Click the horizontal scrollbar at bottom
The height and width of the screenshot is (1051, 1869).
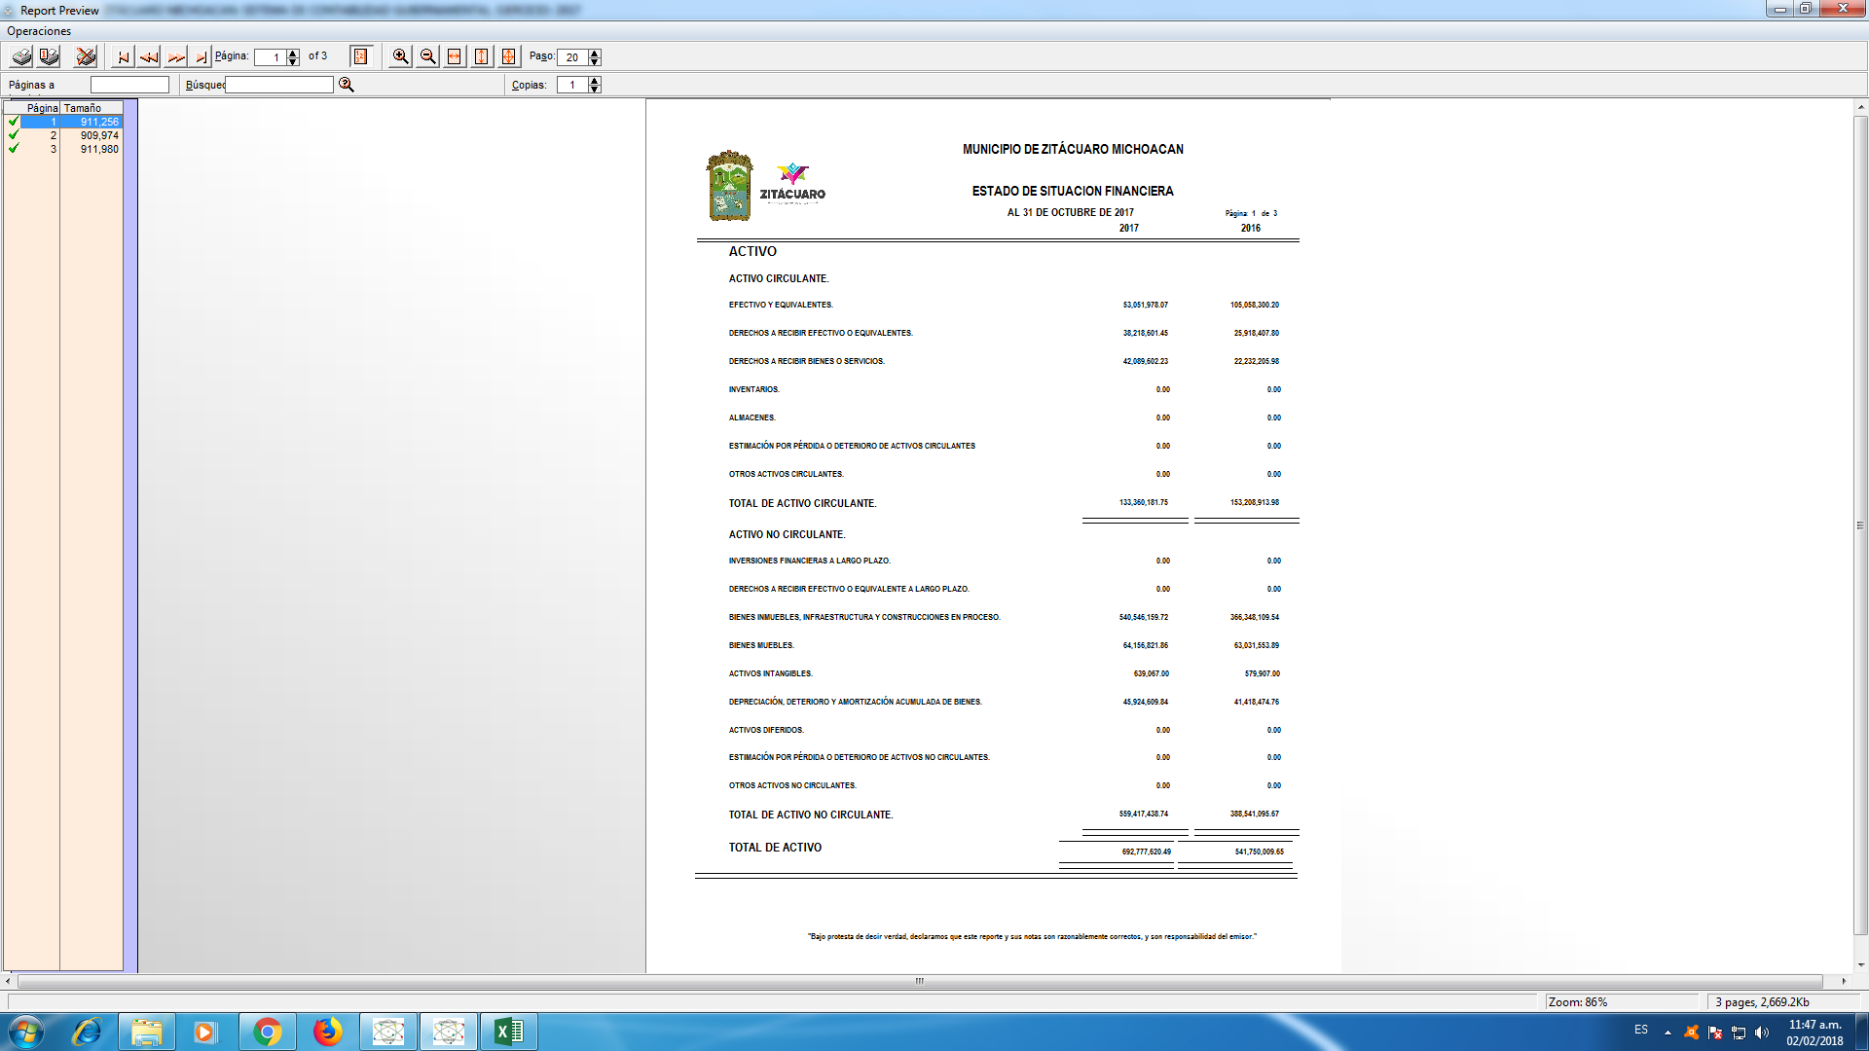tap(919, 981)
